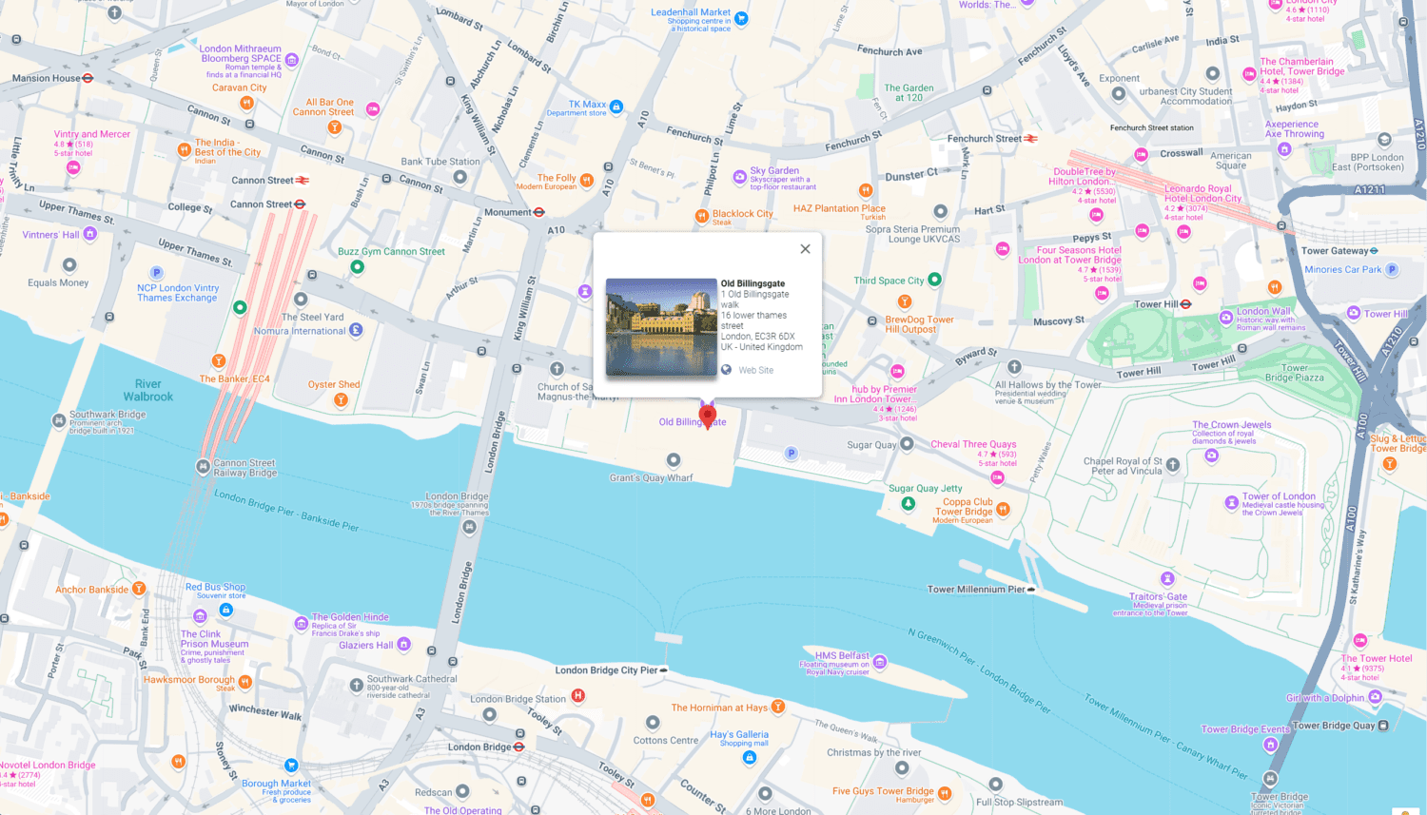Image resolution: width=1427 pixels, height=815 pixels.
Task: Click the Oyster Shed restaurant icon
Action: point(341,400)
